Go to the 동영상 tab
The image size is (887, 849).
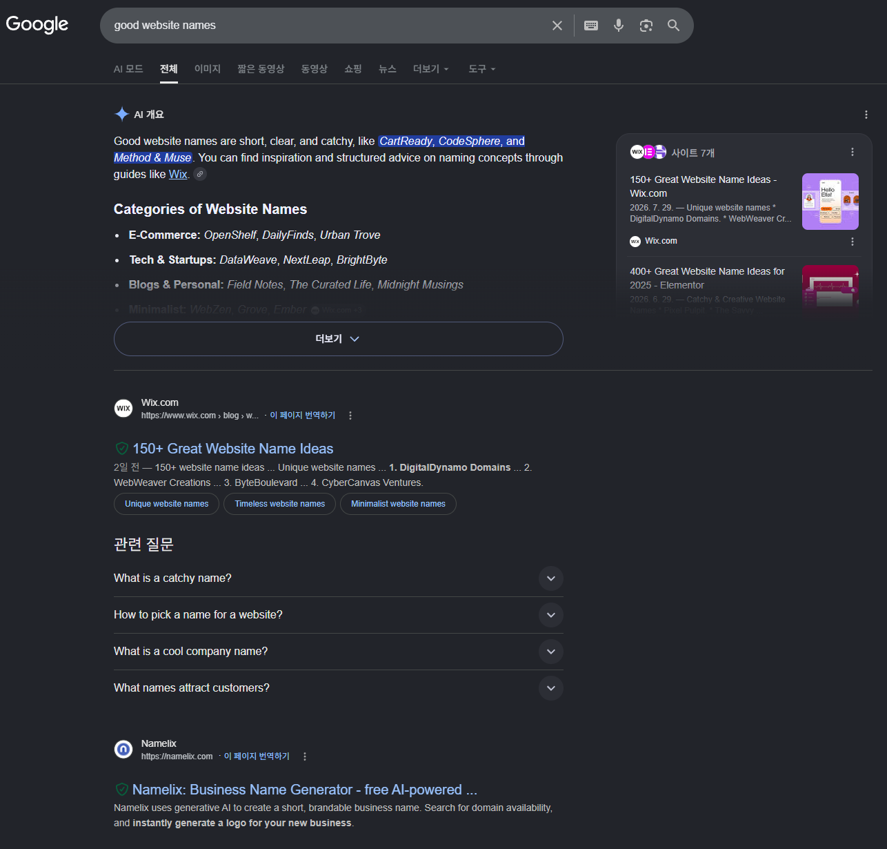[x=315, y=69]
